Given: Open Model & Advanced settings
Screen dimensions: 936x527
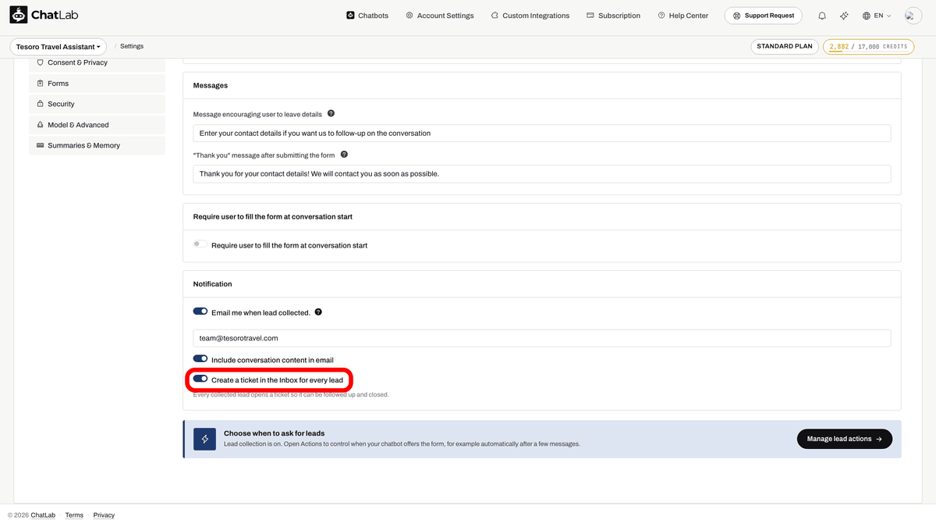Looking at the screenshot, I should pyautogui.click(x=97, y=125).
